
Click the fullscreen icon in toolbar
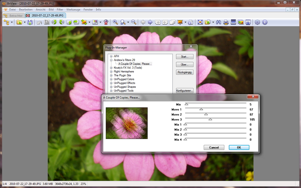click(200, 23)
